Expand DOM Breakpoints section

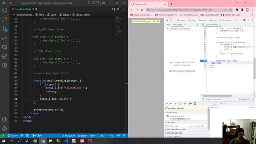tap(174, 133)
